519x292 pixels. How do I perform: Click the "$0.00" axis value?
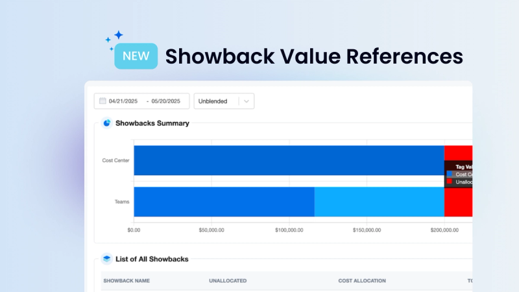point(134,230)
